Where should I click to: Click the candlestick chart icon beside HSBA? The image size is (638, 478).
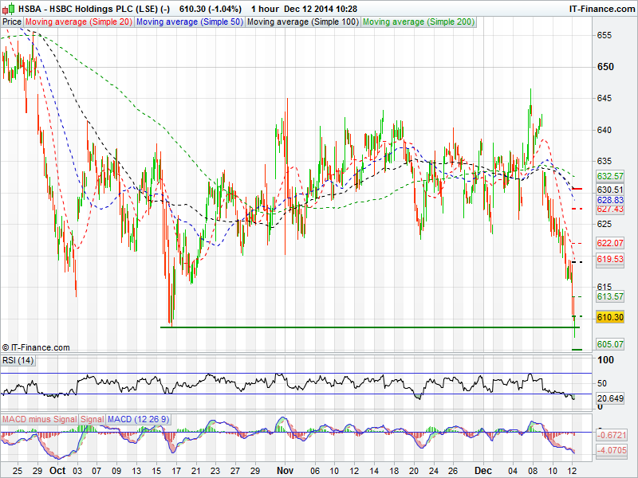(x=8, y=9)
